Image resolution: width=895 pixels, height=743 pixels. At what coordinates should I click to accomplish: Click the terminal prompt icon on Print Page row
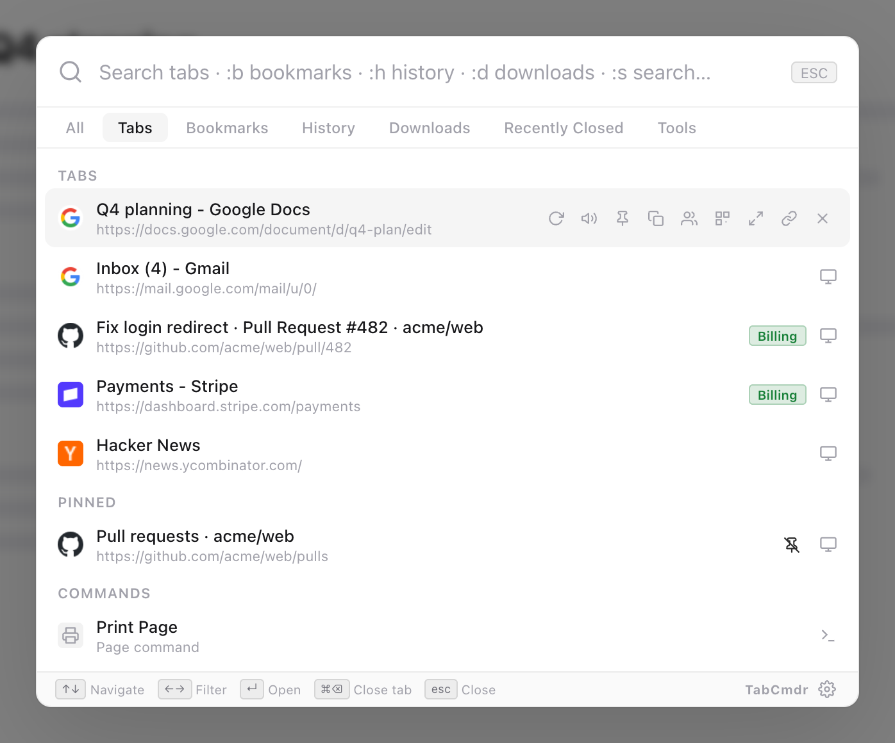click(828, 635)
